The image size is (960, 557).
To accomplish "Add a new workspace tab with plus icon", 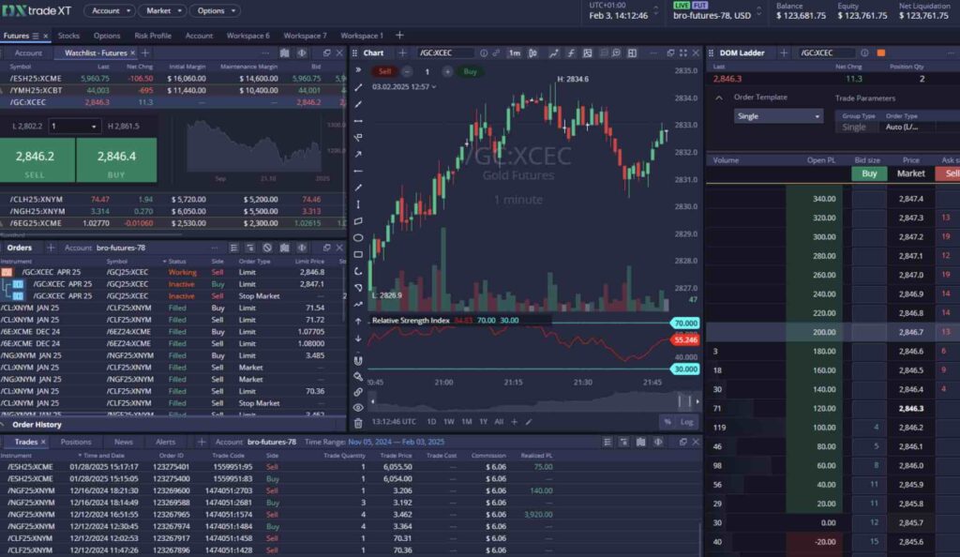I will point(399,36).
